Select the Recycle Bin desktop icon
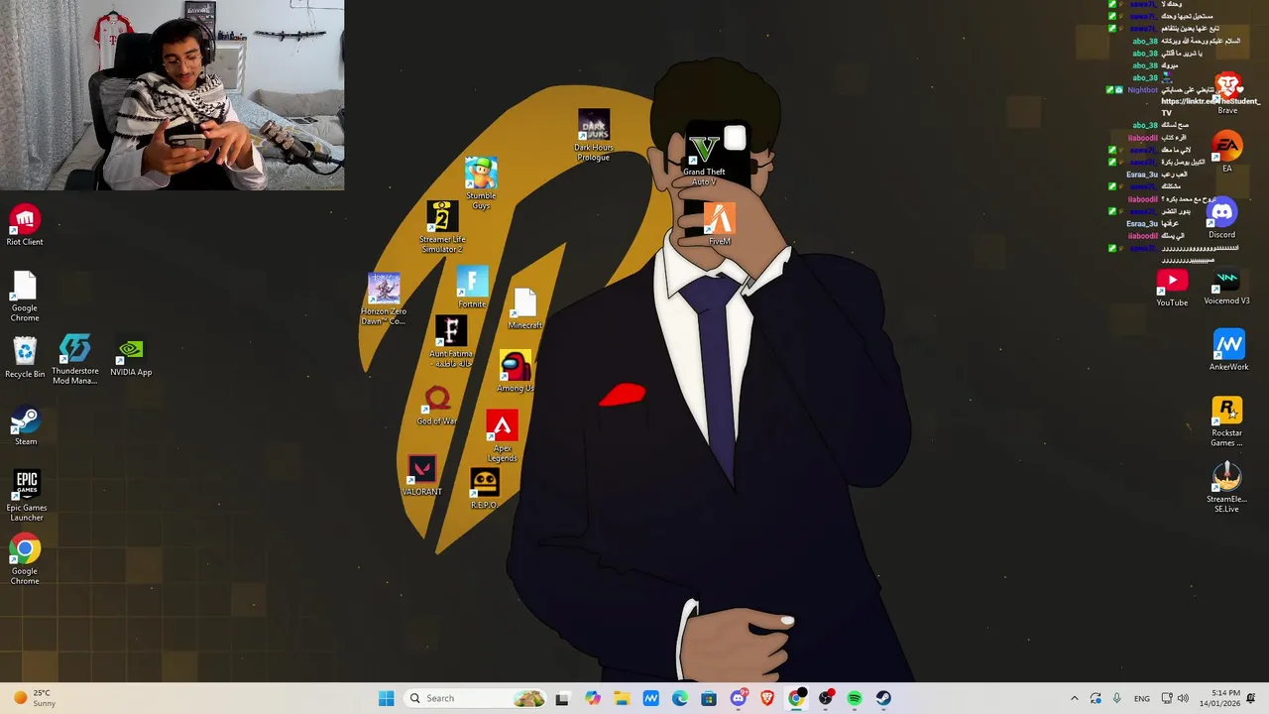This screenshot has width=1269, height=714. click(25, 358)
